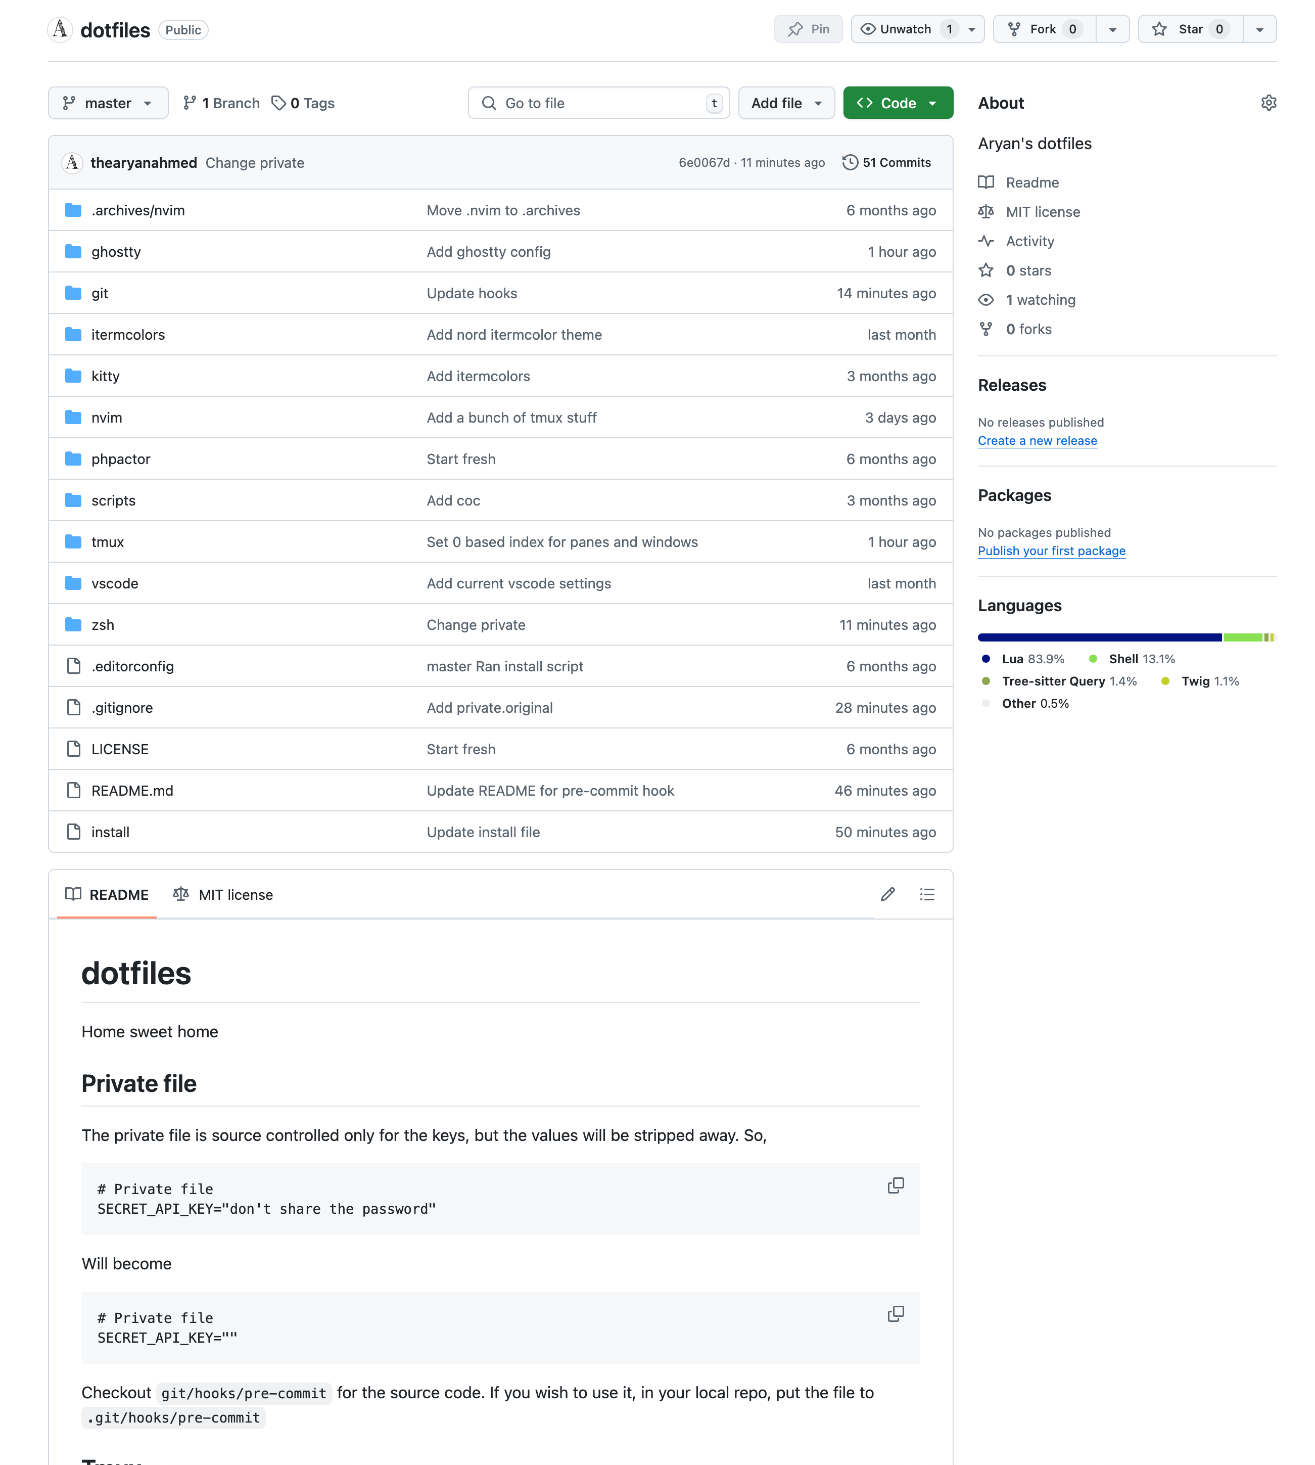Switch to the MIT license tab
The width and height of the screenshot is (1315, 1465).
223,895
